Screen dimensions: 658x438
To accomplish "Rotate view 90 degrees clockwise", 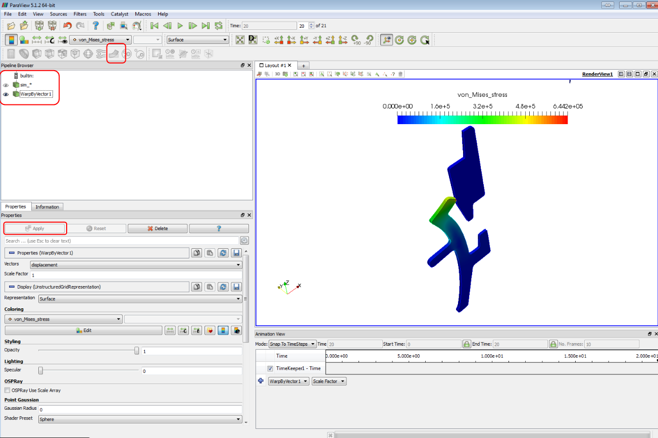I will point(357,40).
